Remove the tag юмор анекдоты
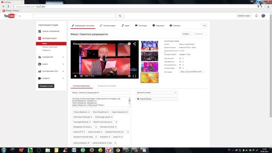The height and width of the screenshot is (153, 272). tap(89, 143)
